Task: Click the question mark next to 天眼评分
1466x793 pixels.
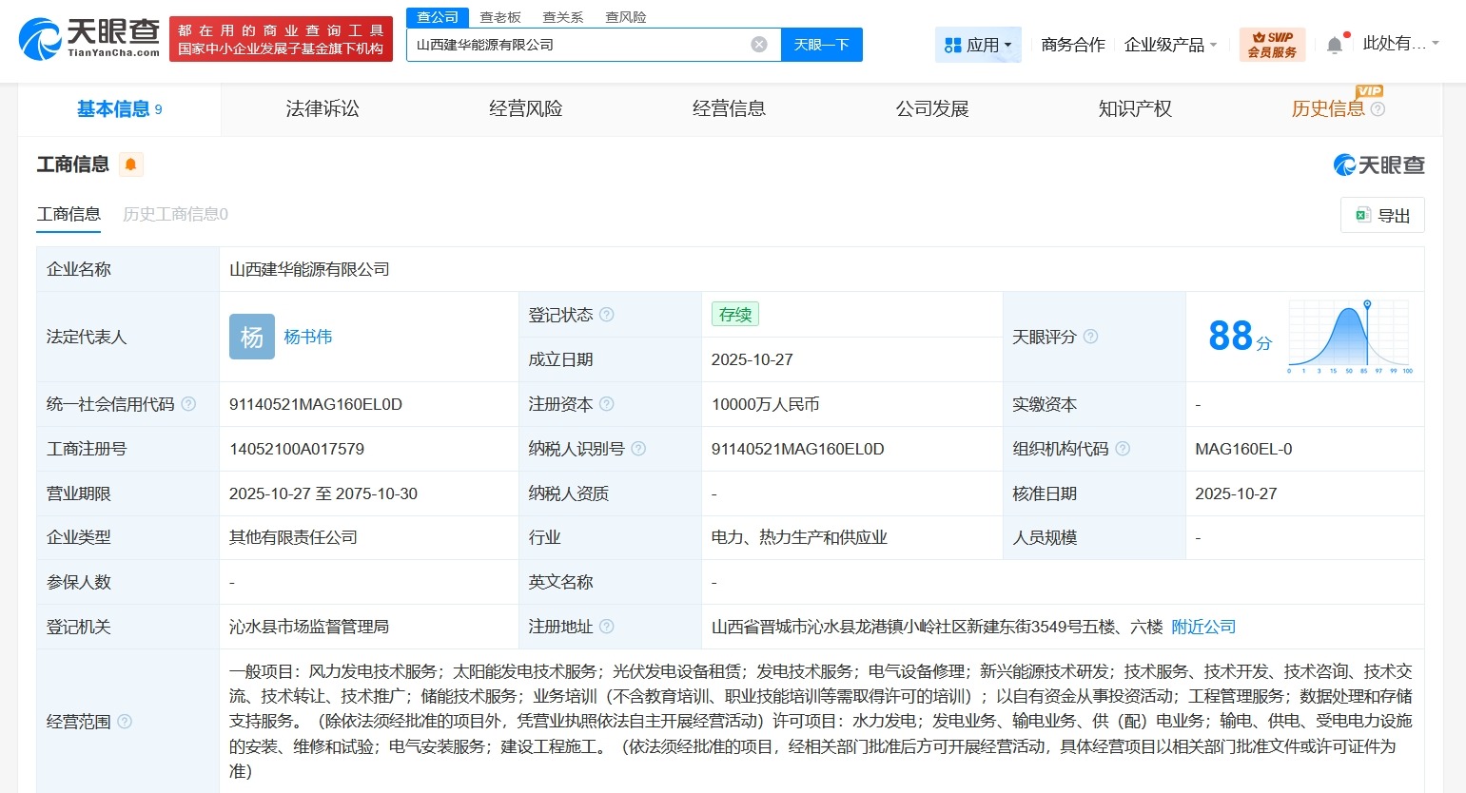Action: pyautogui.click(x=1090, y=337)
